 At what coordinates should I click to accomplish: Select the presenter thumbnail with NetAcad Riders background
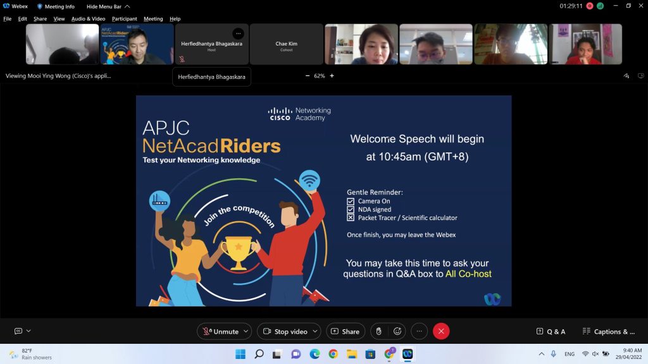point(137,44)
